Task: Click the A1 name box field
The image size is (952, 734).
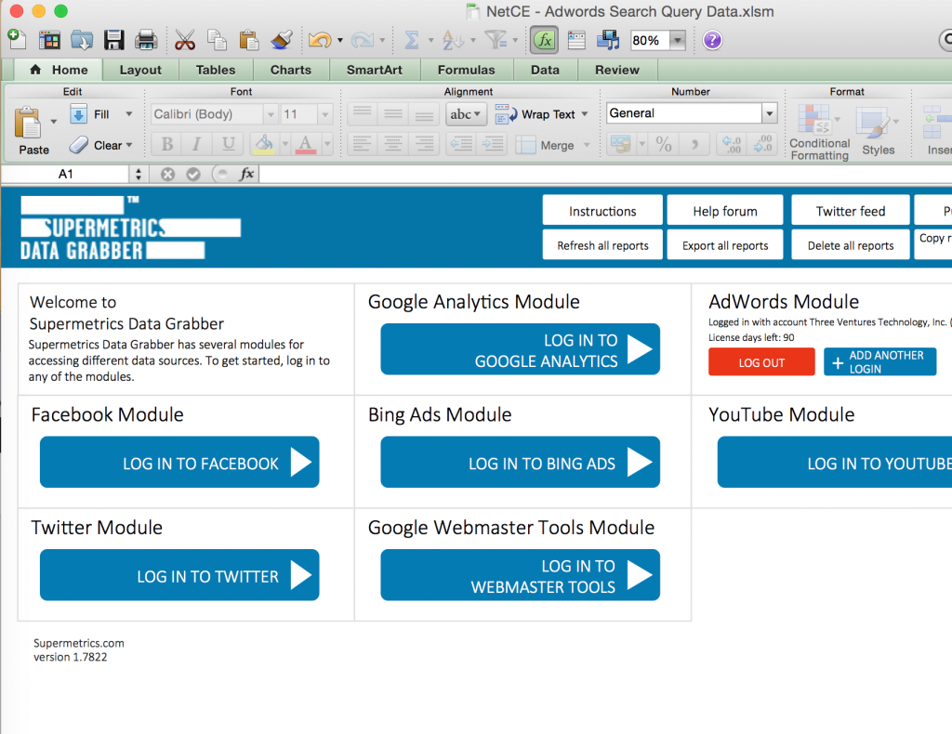Action: (65, 174)
